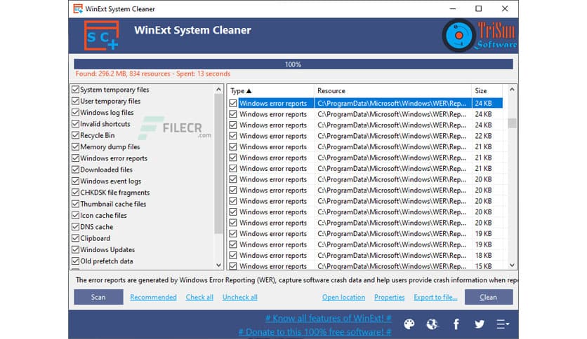Image resolution: width=587 pixels, height=339 pixels.
Task: Toggle Icon cache files checkbox
Action: point(76,216)
